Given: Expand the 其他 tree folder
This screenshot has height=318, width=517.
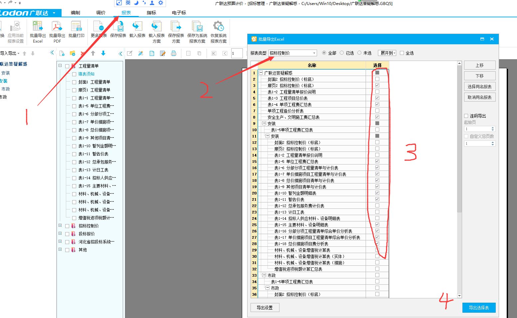Looking at the screenshot, I should click(60, 249).
